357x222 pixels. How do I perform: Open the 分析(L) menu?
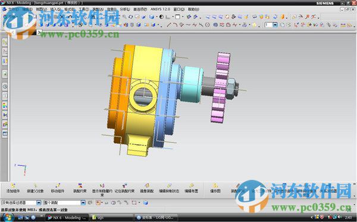(x=124, y=9)
